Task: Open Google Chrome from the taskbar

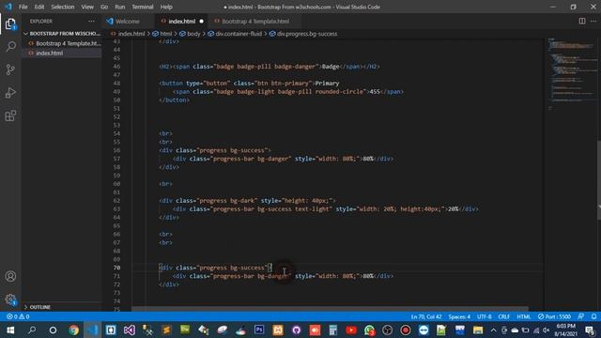Action: [x=73, y=330]
